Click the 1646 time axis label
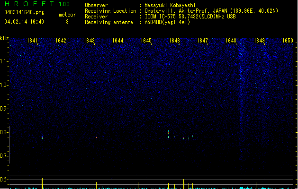This screenshot has height=189, width=298. coord(174,41)
